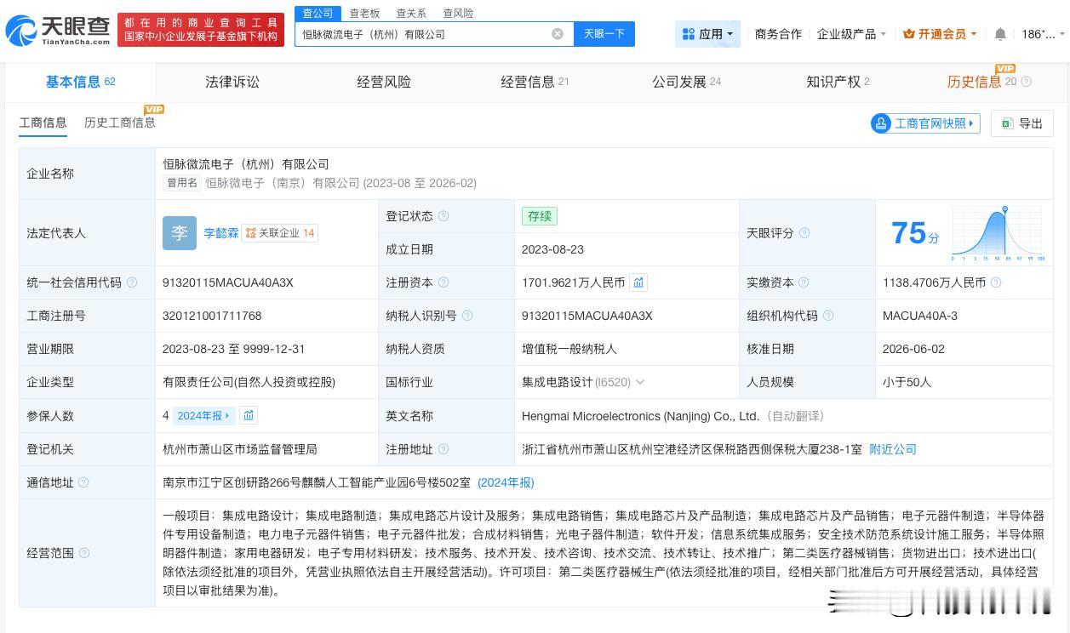Show help icon next to 历史信息 tab
Image resolution: width=1070 pixels, height=633 pixels.
[1027, 82]
